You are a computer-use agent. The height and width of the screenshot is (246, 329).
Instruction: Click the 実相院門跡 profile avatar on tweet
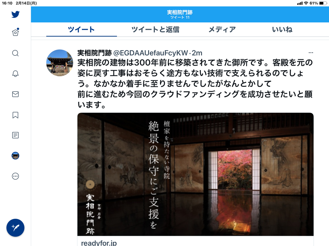pos(59,63)
